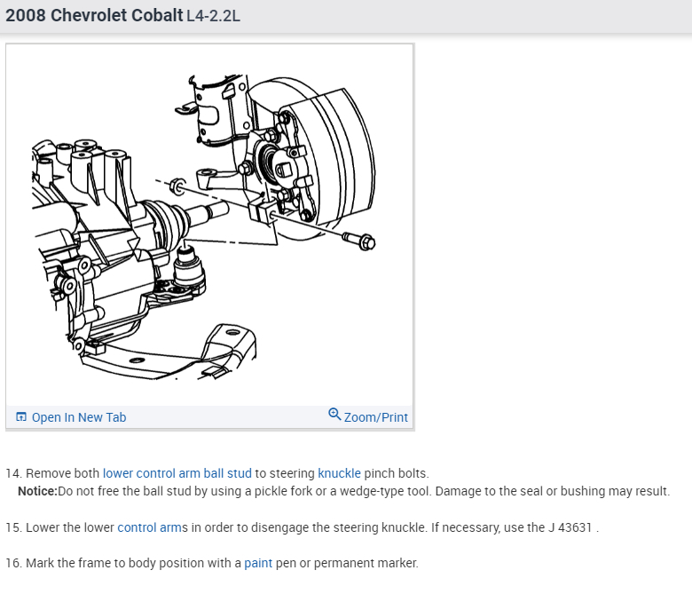Click the Zoom/Print magnifier icon
Screen dimensions: 692x594
pyautogui.click(x=334, y=415)
